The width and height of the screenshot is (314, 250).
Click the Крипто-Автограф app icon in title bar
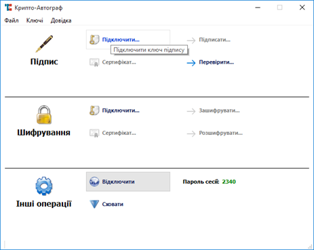pyautogui.click(x=8, y=7)
